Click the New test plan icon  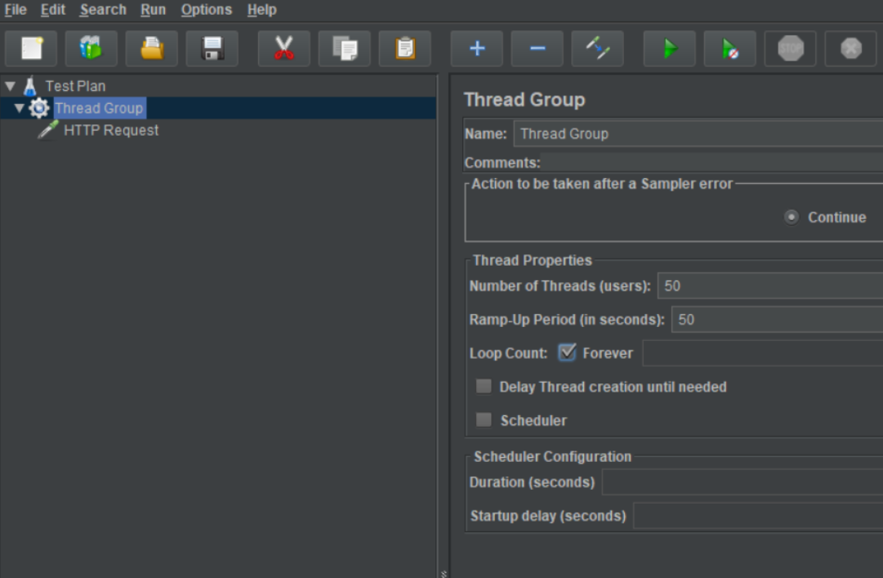[31, 49]
